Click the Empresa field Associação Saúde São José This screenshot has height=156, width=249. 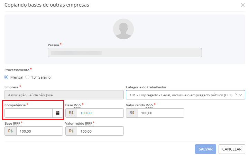click(x=64, y=95)
